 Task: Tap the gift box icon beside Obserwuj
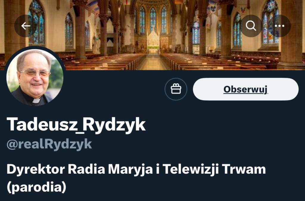tap(176, 89)
